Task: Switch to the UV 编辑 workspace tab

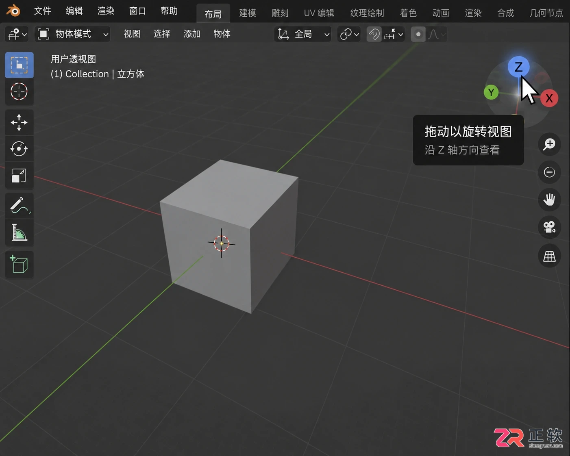Action: click(319, 13)
